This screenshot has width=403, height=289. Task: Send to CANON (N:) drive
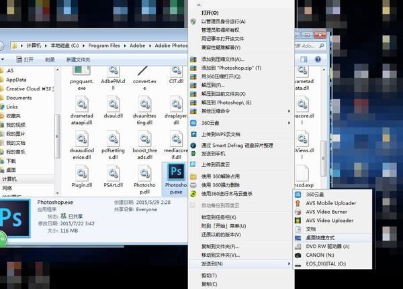[332, 255]
